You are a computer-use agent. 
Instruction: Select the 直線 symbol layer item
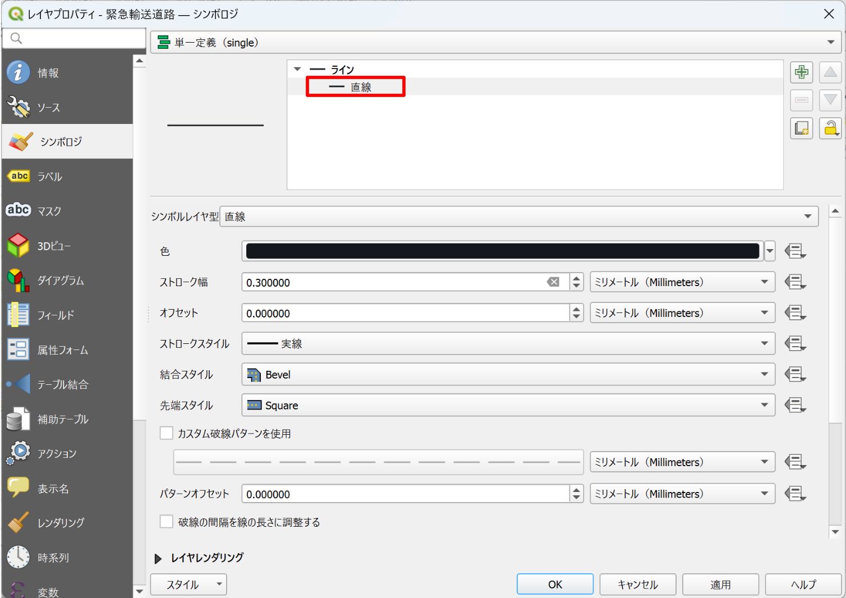(361, 87)
